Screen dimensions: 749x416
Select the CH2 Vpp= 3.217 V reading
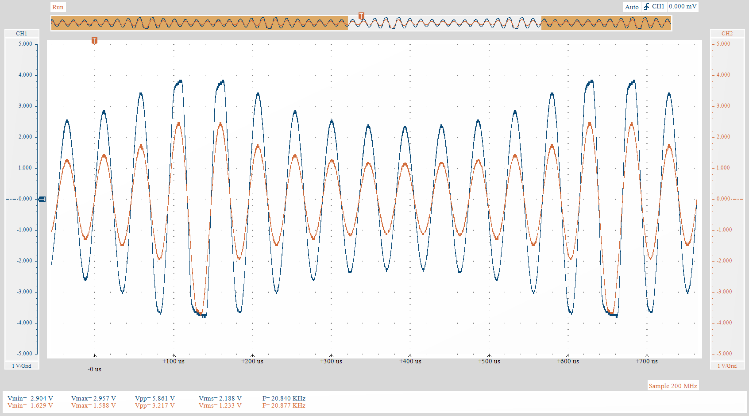(x=155, y=405)
